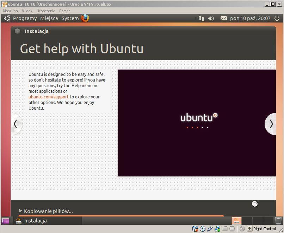Click the Right Control host key label
This screenshot has height=233, width=284.
point(264,229)
